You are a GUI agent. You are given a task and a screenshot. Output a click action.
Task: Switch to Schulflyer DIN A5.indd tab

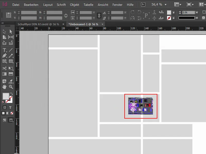(x=38, y=24)
